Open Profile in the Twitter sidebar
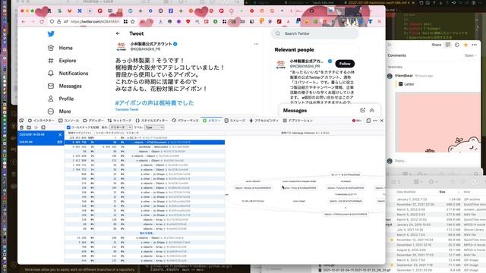Viewport: 486px width, 273px height. point(61,99)
